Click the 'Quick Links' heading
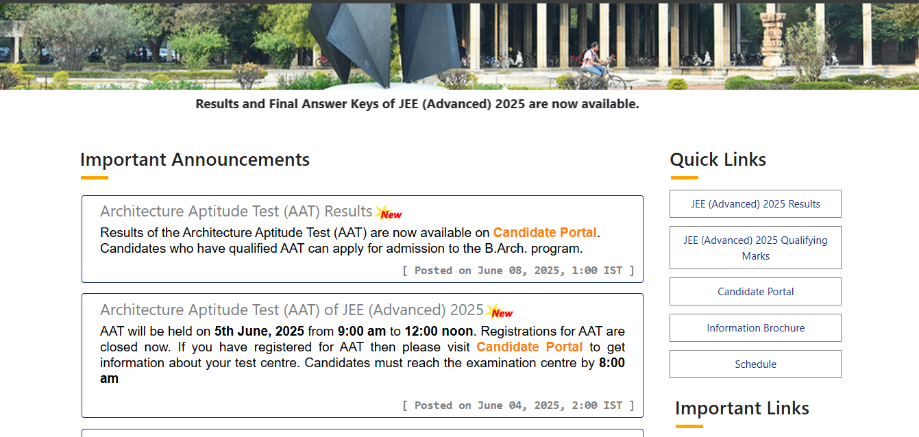The height and width of the screenshot is (437, 919). 718,160
